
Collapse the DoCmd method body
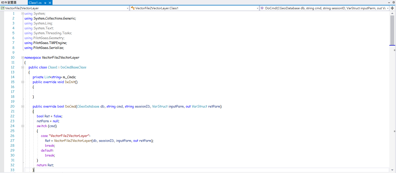(x=23, y=106)
